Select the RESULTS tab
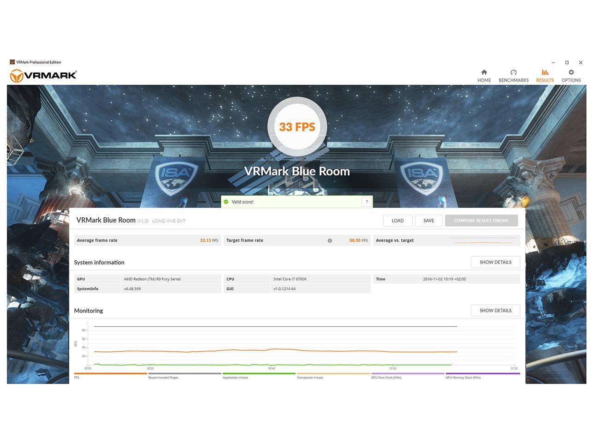 (x=545, y=76)
